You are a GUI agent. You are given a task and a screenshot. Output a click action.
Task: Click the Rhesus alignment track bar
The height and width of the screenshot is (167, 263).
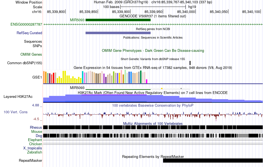point(153,127)
